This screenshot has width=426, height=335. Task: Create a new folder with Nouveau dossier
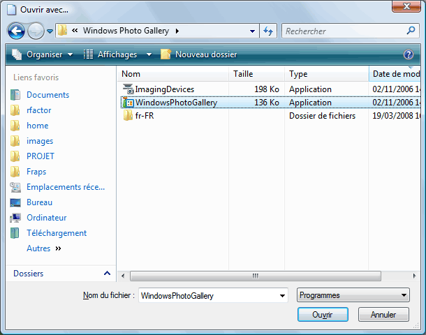tap(198, 54)
